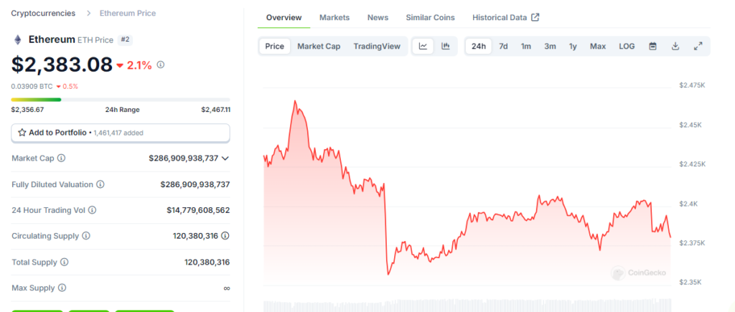
Task: Click the $2.475K axis label
Action: coord(692,86)
